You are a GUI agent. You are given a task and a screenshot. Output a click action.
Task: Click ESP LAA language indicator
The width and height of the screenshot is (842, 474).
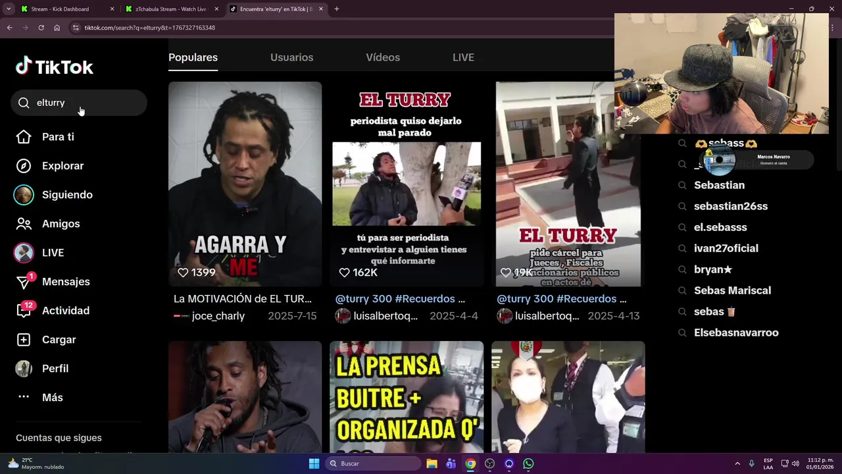click(768, 463)
